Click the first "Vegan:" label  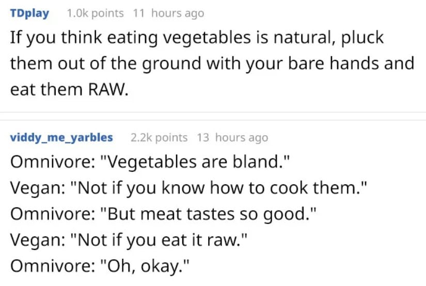(x=38, y=188)
